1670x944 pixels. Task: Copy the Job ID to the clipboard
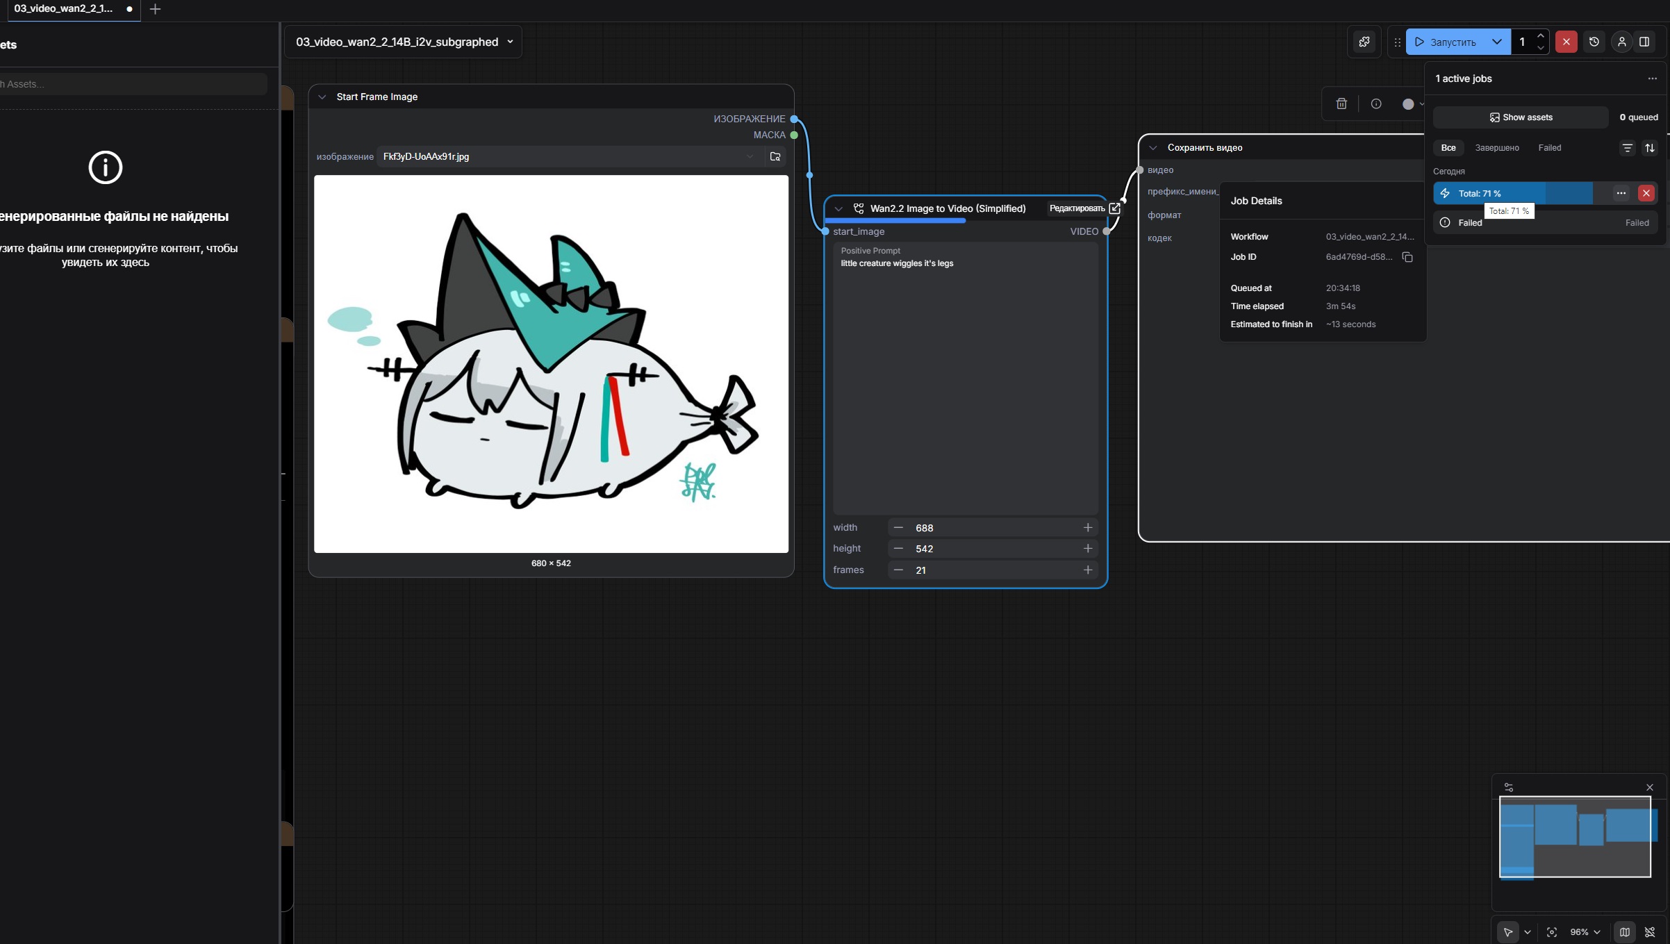pyautogui.click(x=1407, y=257)
